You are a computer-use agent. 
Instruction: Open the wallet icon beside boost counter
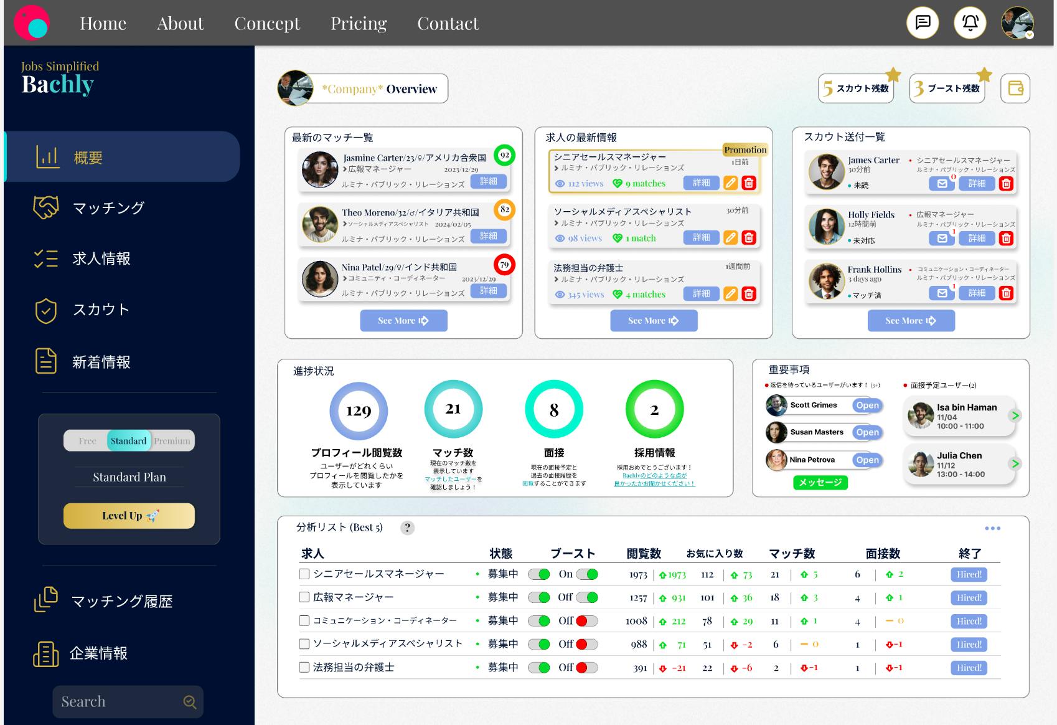click(1015, 88)
